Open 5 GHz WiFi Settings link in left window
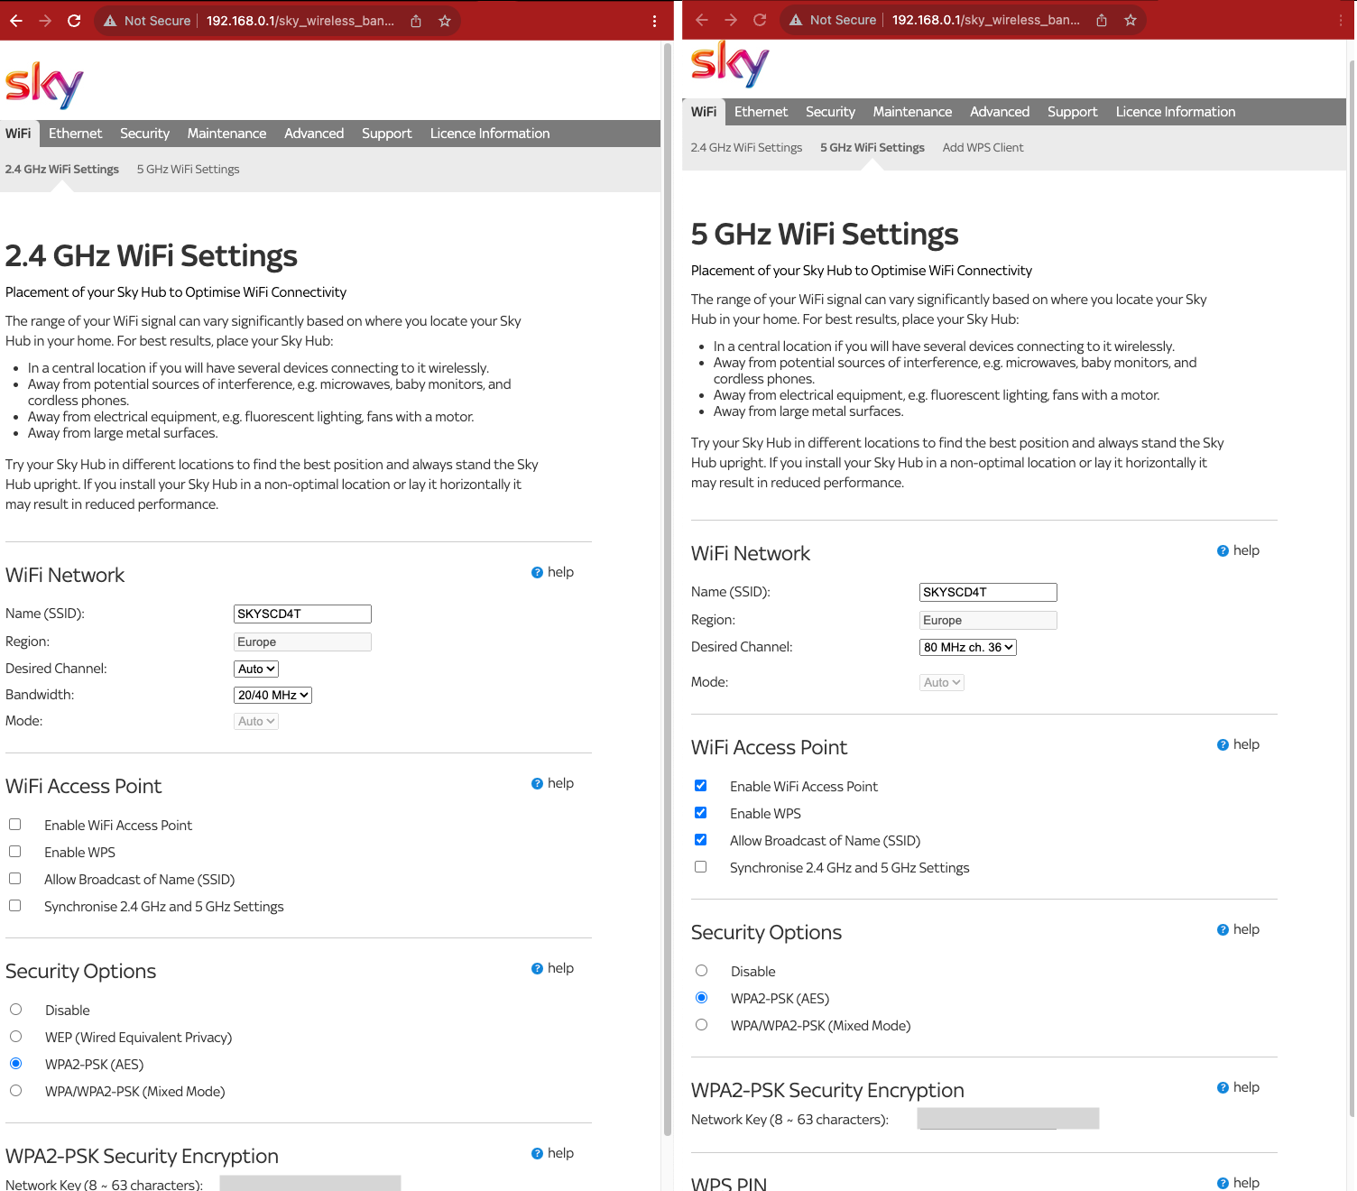The width and height of the screenshot is (1357, 1191). pos(188,170)
